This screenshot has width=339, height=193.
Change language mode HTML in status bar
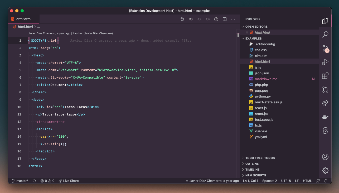tap(307, 181)
